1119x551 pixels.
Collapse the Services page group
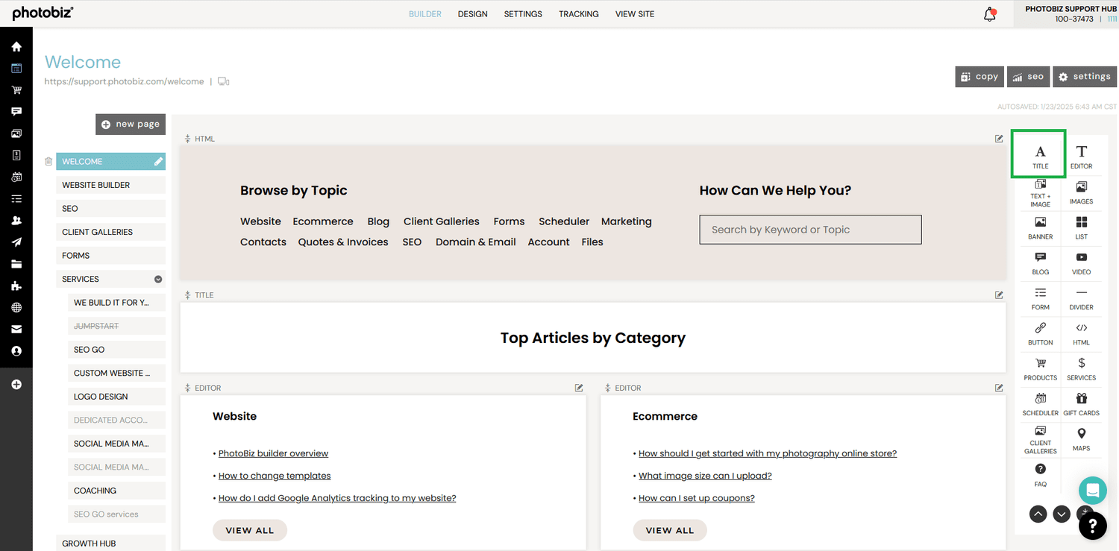[x=158, y=280]
